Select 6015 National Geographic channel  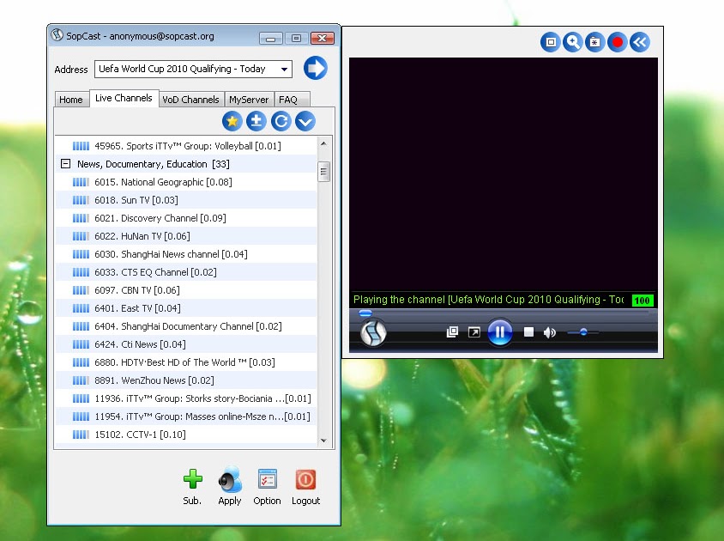coord(186,182)
